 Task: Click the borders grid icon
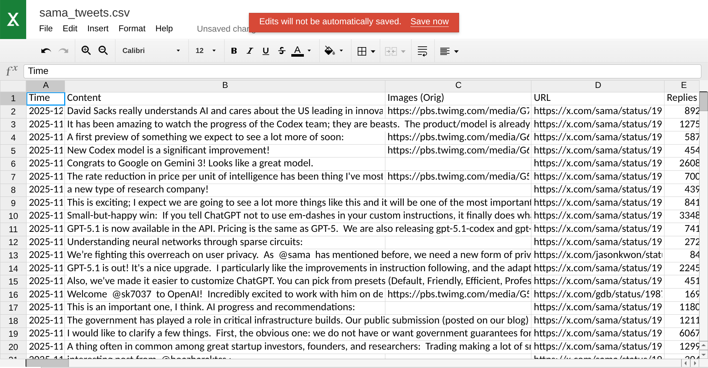362,51
